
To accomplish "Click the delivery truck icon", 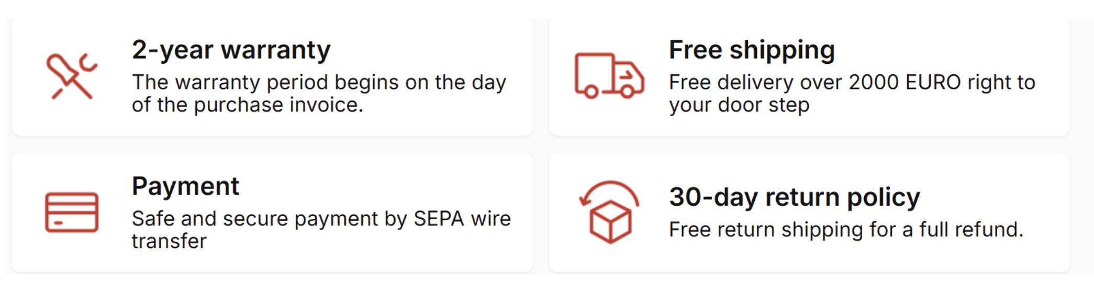I will tap(609, 76).
